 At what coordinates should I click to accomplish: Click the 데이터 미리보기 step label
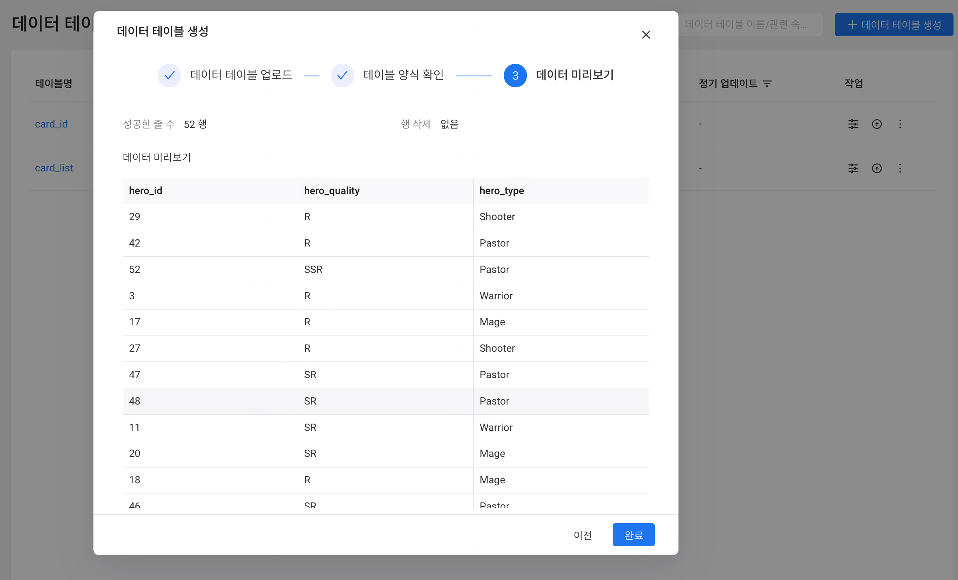coord(575,75)
